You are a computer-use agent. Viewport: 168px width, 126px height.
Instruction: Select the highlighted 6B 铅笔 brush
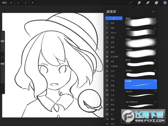[x=141, y=84]
